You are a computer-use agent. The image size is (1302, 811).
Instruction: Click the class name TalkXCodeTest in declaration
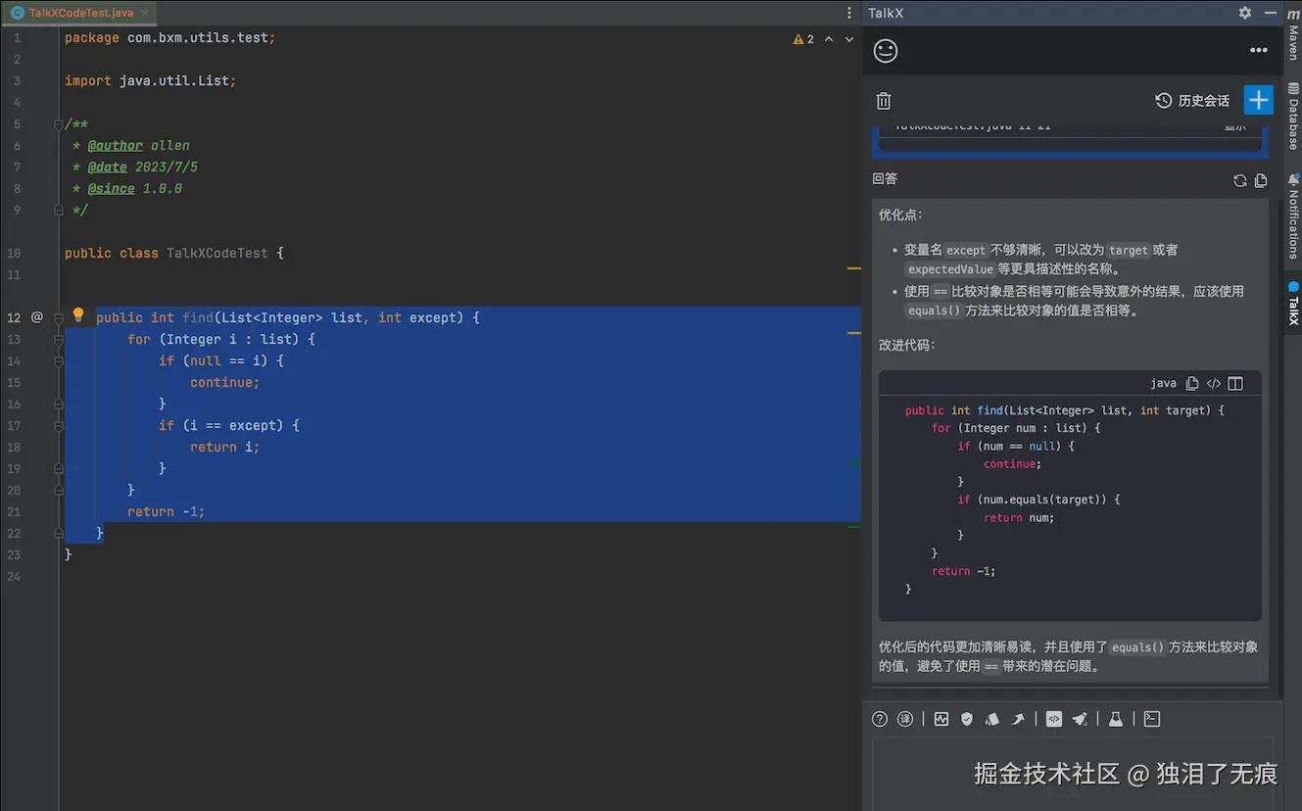(217, 253)
